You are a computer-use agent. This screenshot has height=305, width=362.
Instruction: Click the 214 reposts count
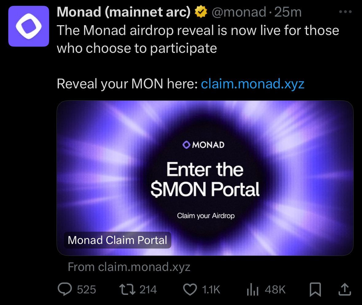148,289
